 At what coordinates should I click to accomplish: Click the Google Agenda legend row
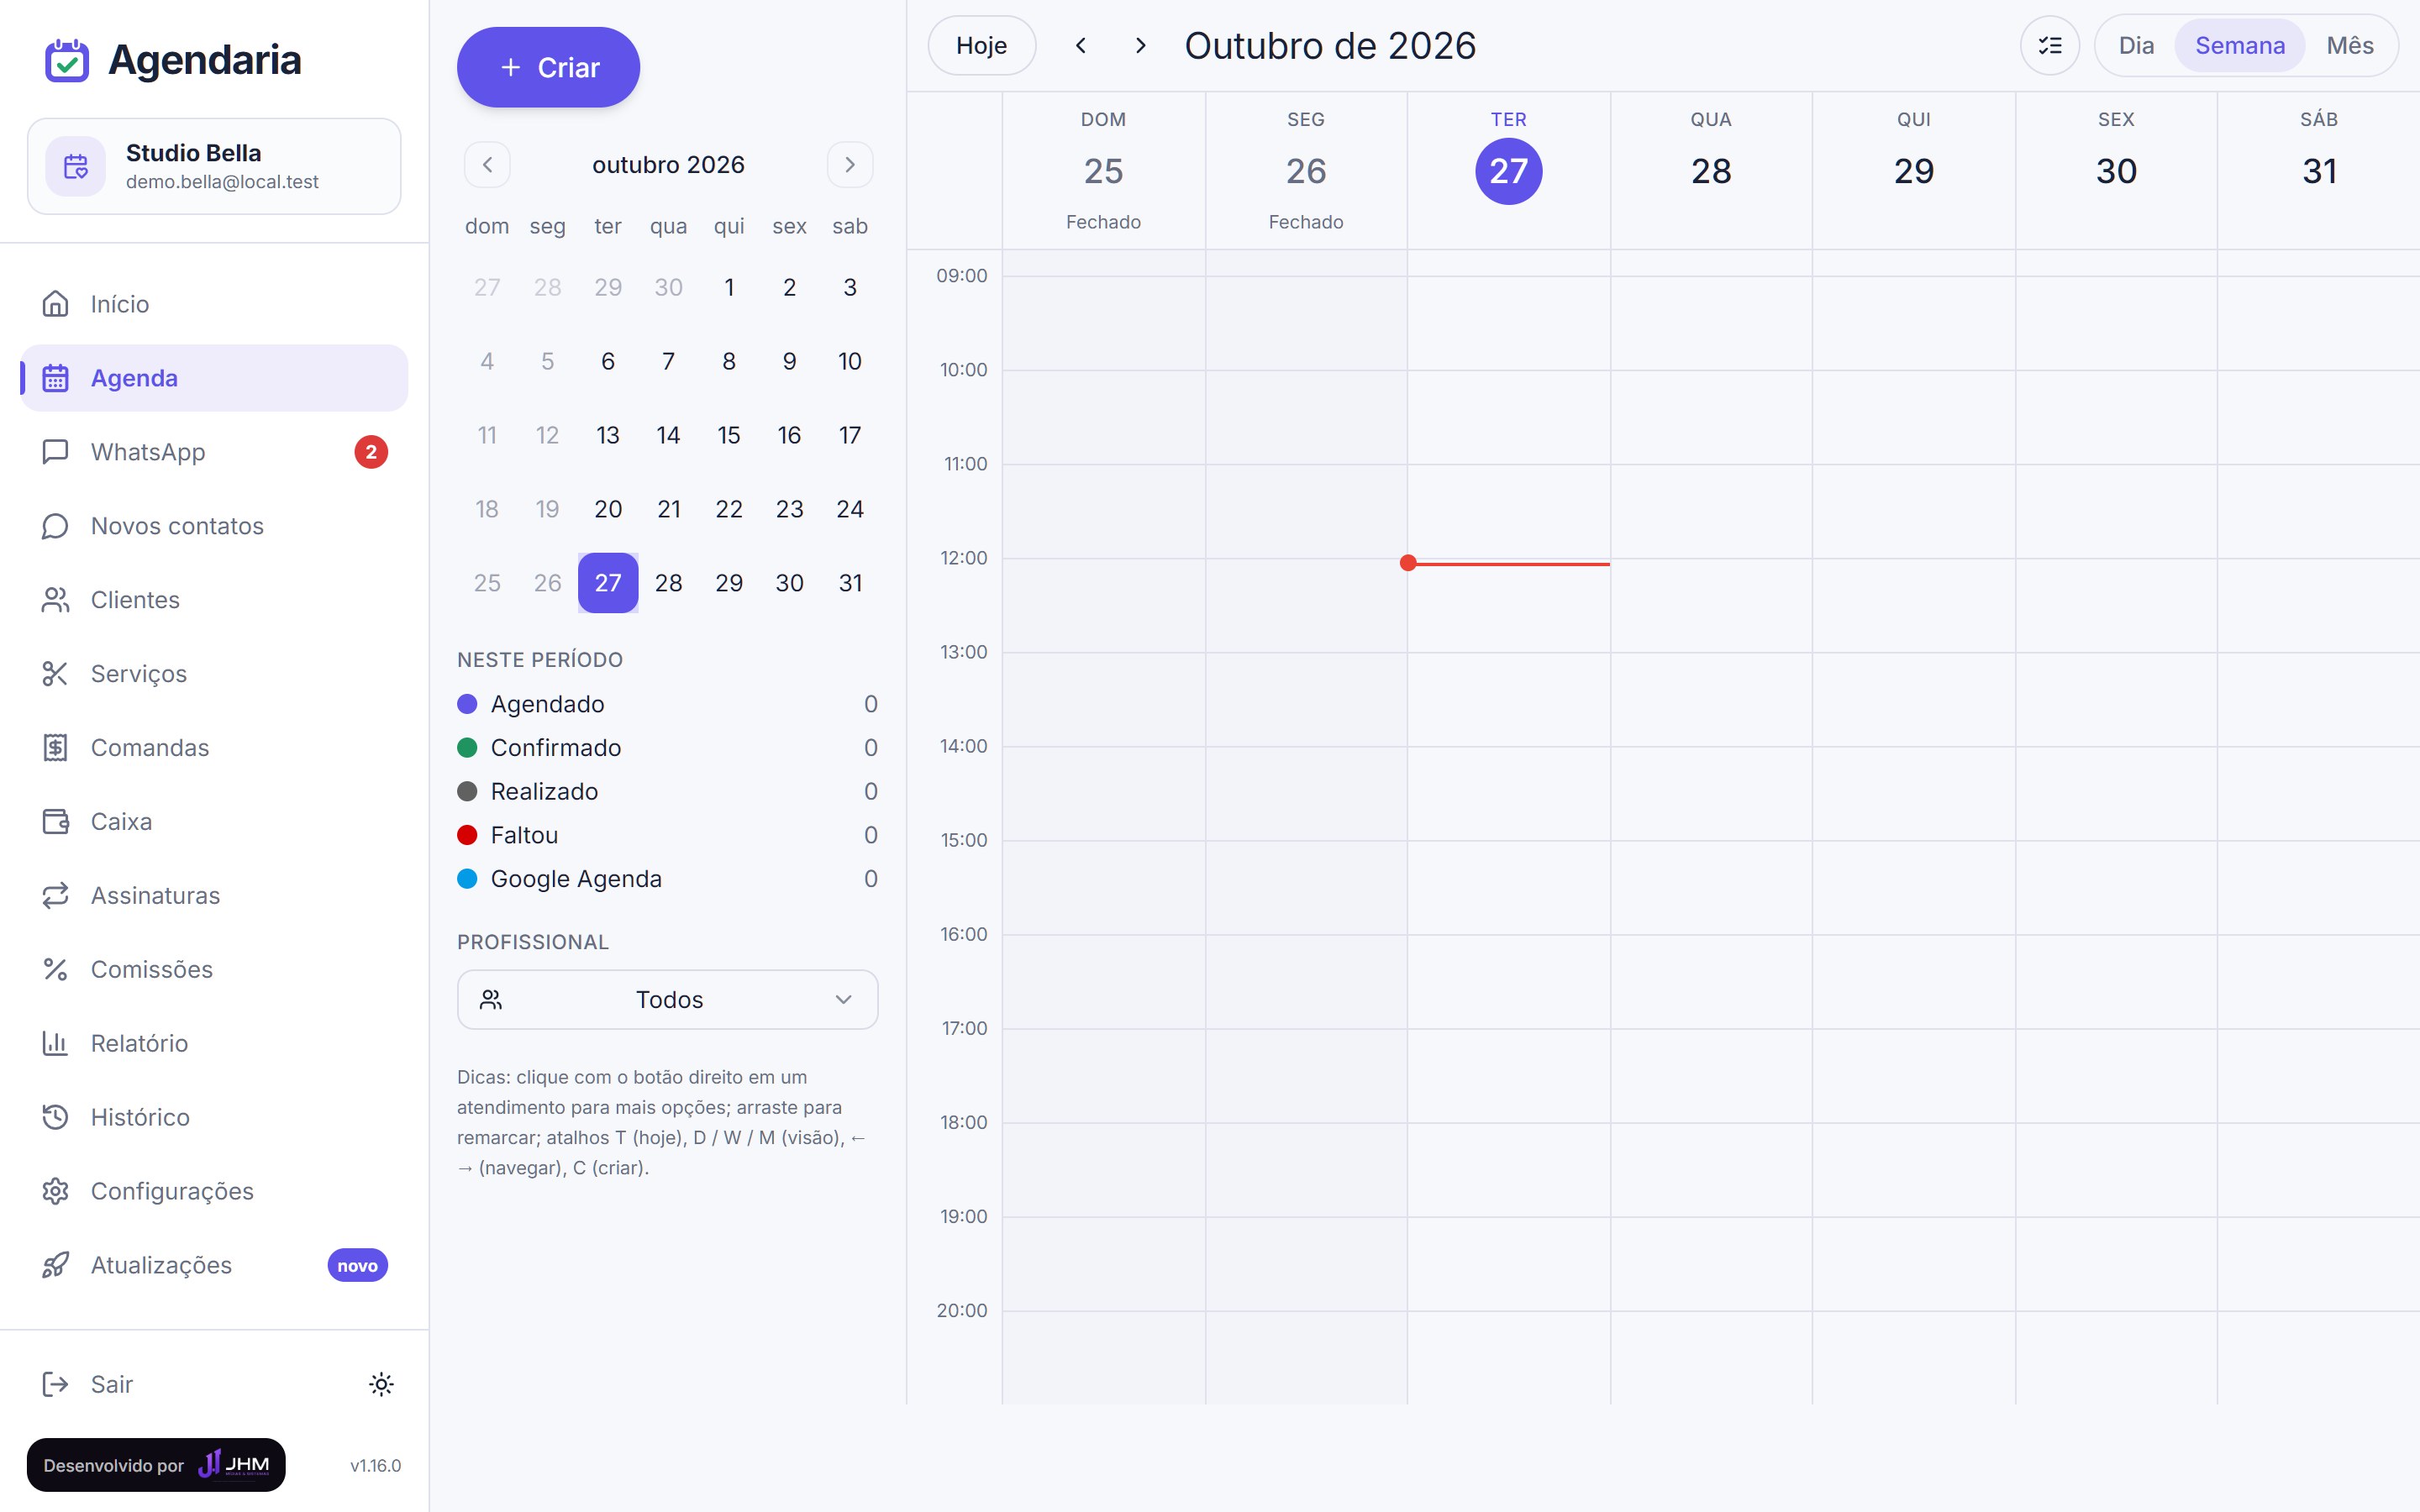point(667,879)
